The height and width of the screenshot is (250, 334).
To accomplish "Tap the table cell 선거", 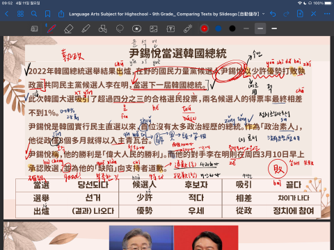I will tap(93, 198).
